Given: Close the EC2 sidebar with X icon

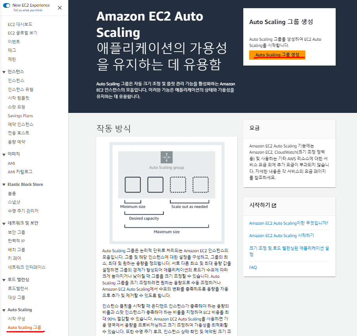Looking at the screenshot, I should click(60, 8).
